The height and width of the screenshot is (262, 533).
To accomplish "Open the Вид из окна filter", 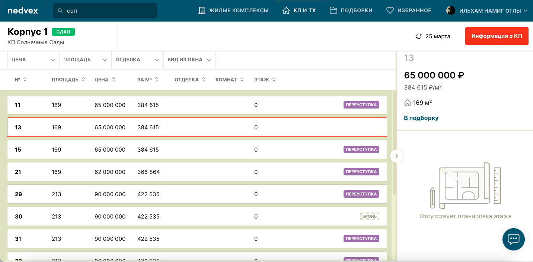I will click(x=189, y=60).
